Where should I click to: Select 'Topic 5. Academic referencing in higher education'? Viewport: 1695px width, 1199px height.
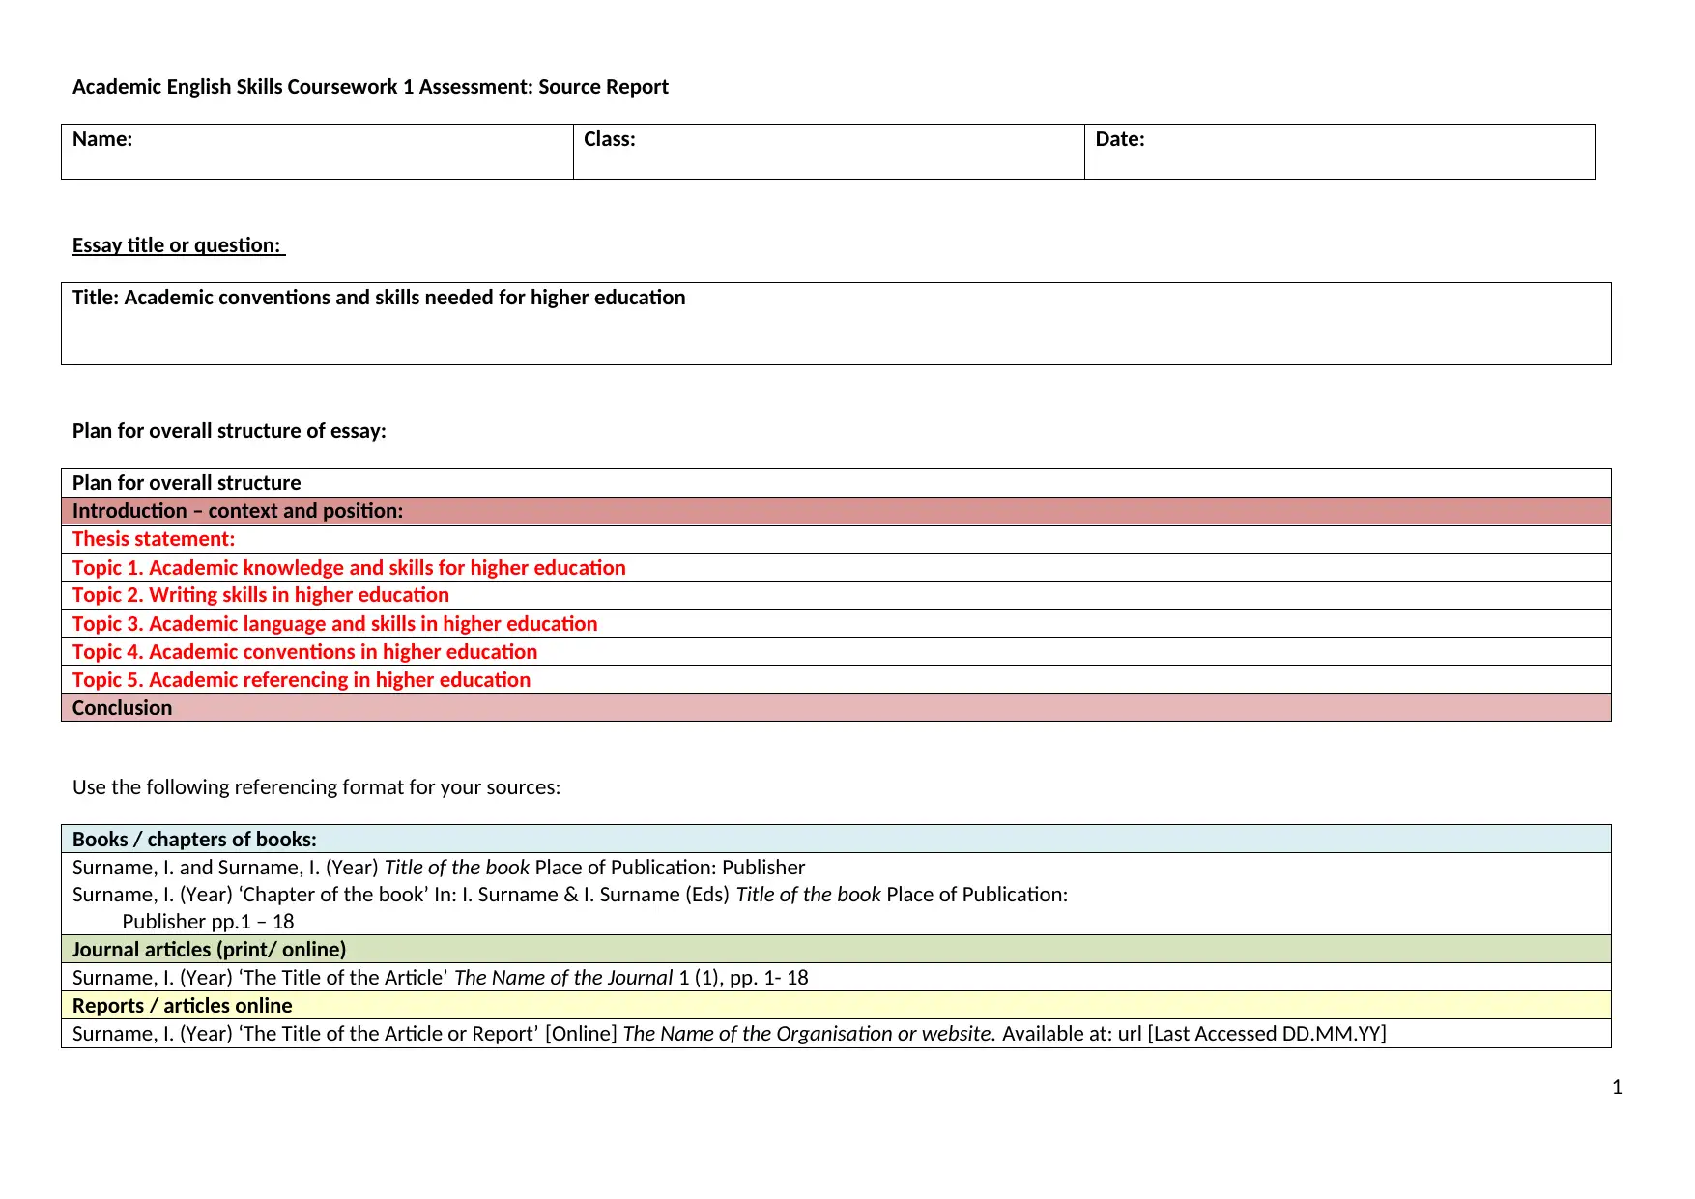point(836,679)
